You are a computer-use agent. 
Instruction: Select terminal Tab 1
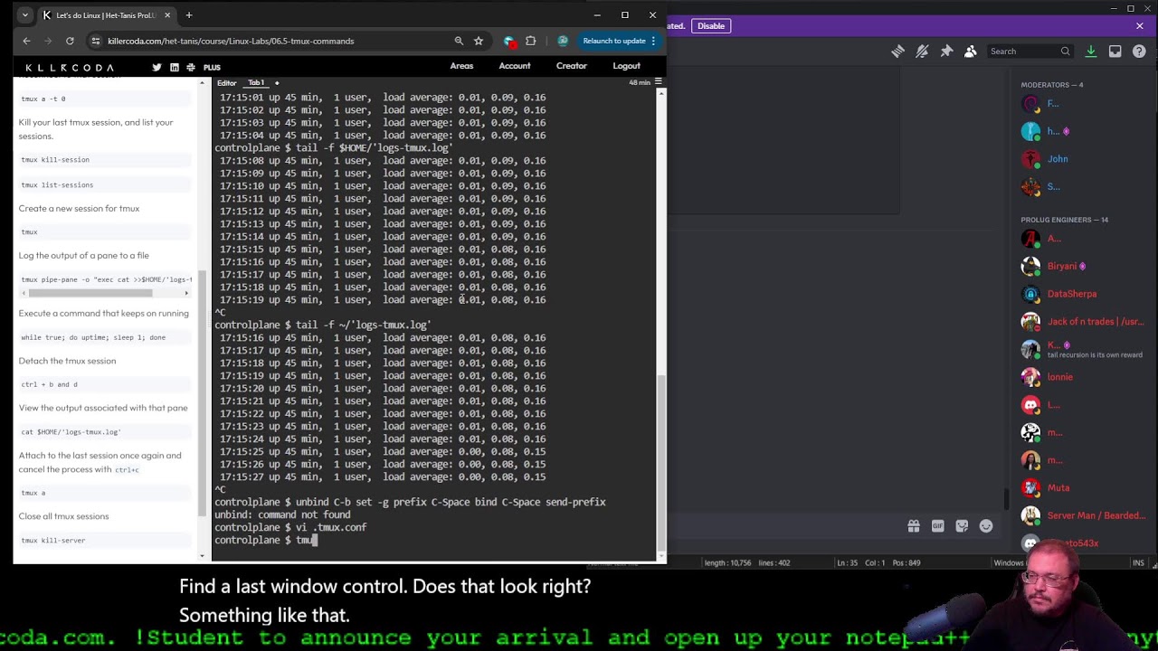[256, 83]
